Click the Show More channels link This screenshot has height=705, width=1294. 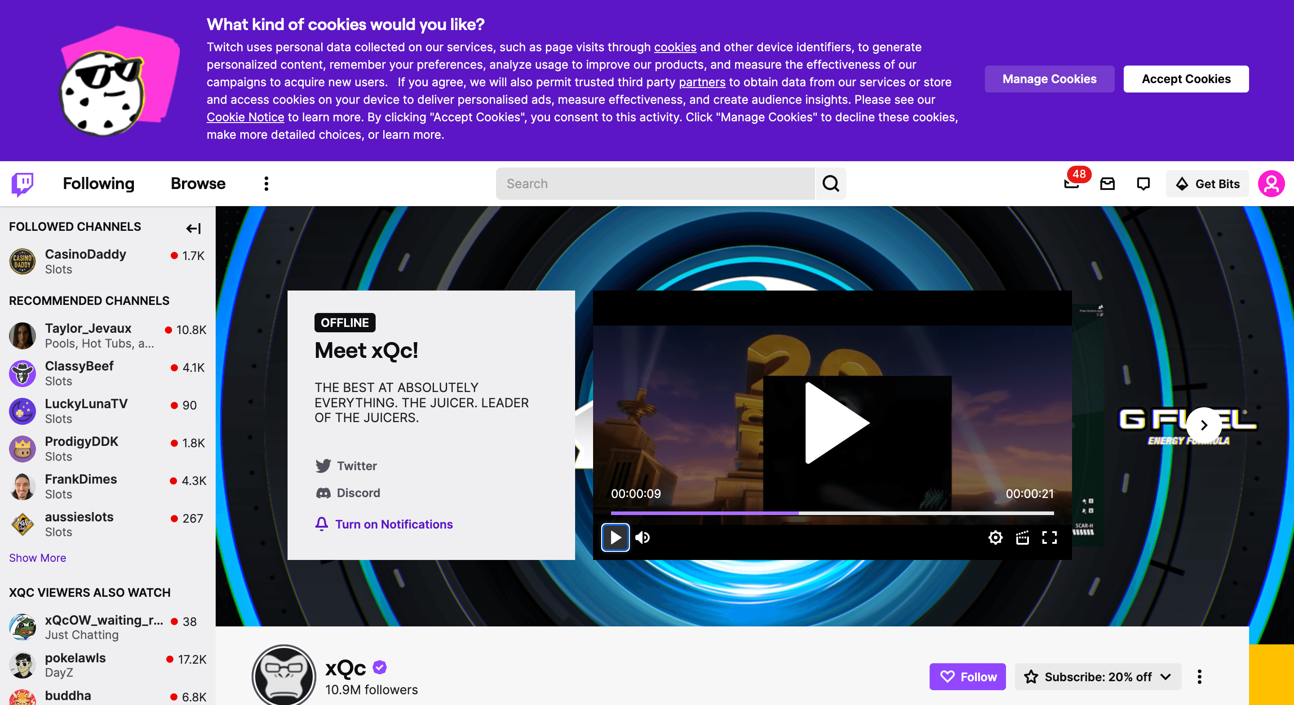[x=38, y=558]
